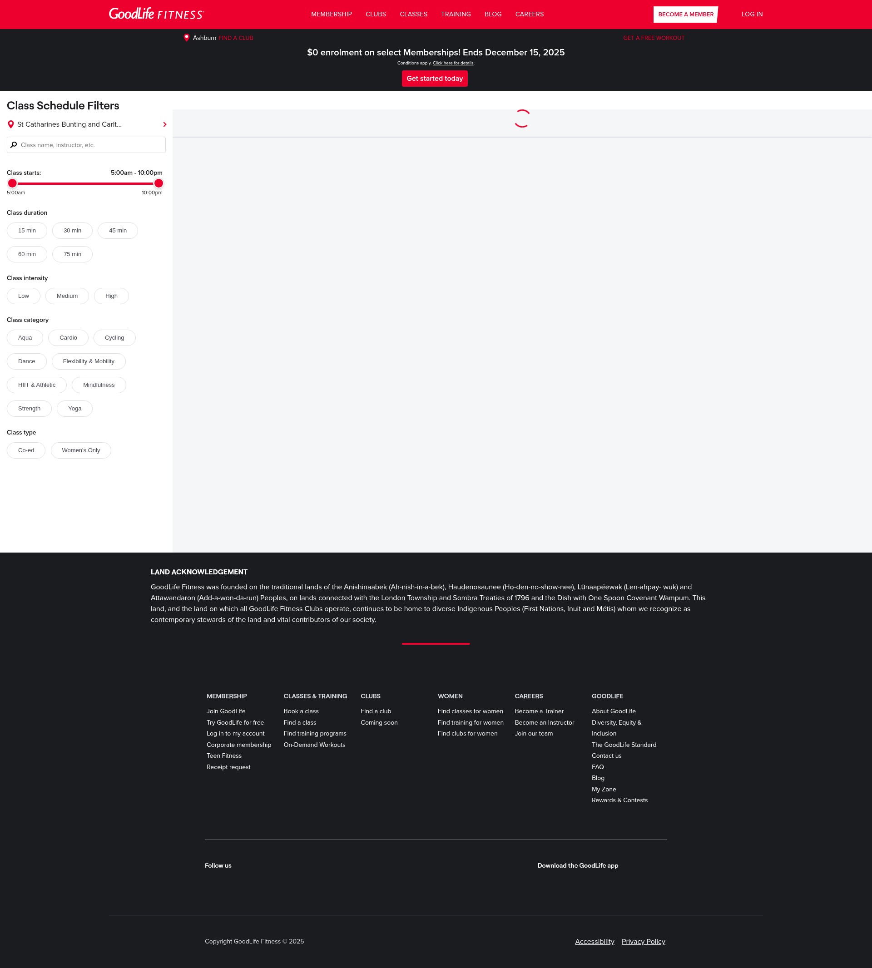
Task: Open the CLASSES nav menu
Action: pyautogui.click(x=413, y=15)
